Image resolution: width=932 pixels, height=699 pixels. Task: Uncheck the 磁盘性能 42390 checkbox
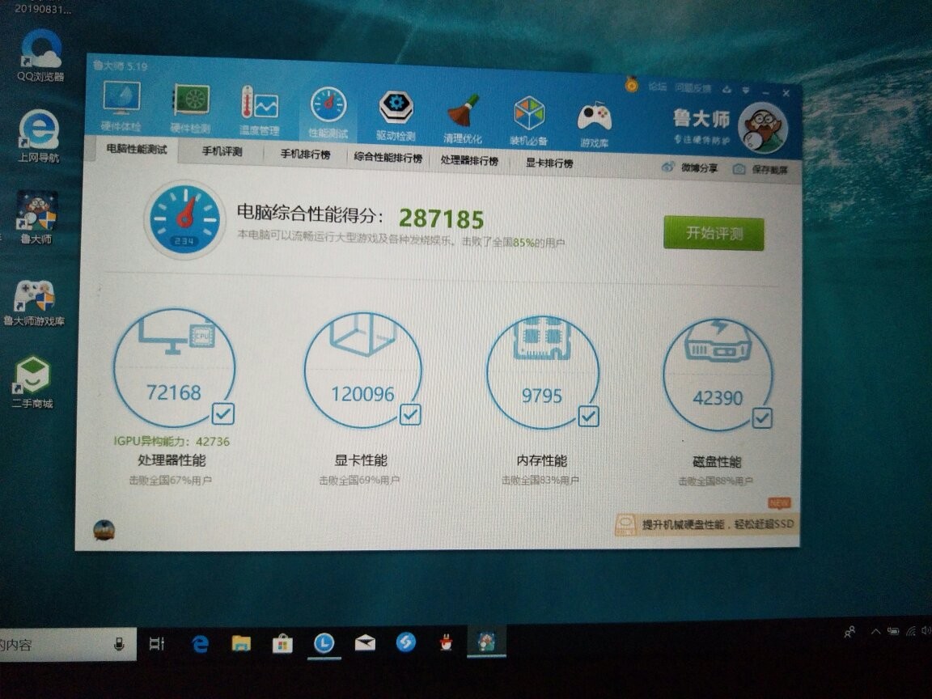(x=762, y=418)
